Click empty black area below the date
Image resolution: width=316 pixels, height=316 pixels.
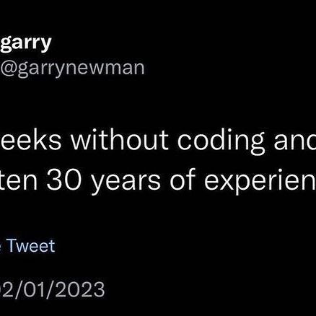tap(157, 308)
